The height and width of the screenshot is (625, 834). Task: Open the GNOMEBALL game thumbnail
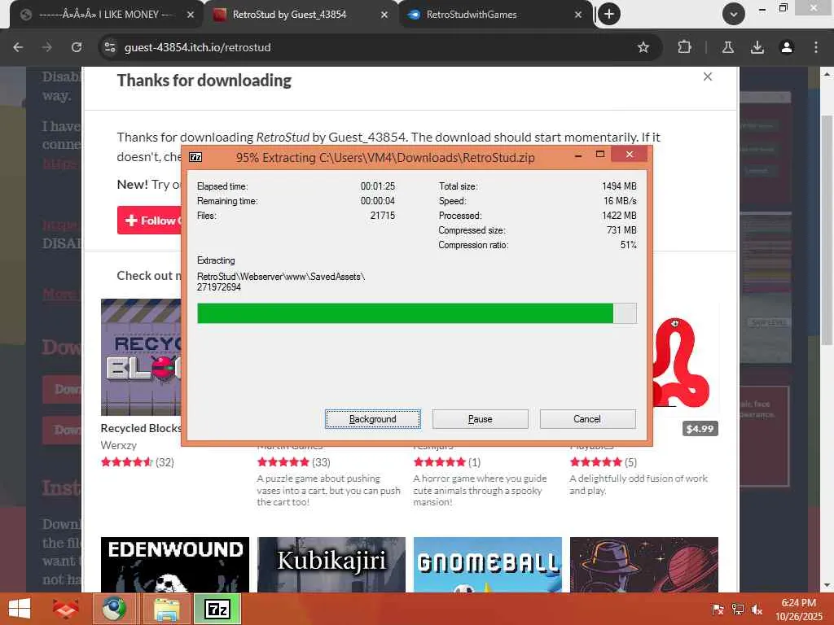tap(488, 565)
